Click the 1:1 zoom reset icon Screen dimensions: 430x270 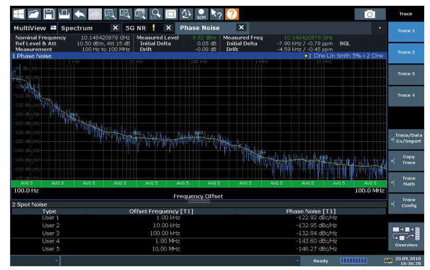pos(156,14)
